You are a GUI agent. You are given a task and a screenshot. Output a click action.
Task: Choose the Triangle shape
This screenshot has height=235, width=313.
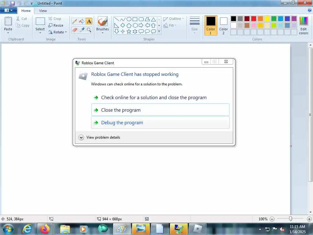pyautogui.click(x=153, y=19)
